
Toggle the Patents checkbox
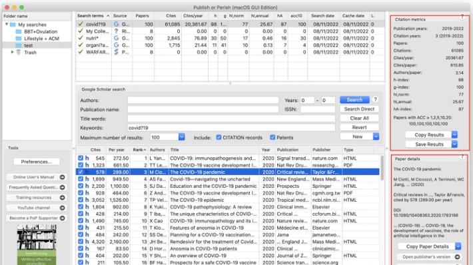[272, 137]
